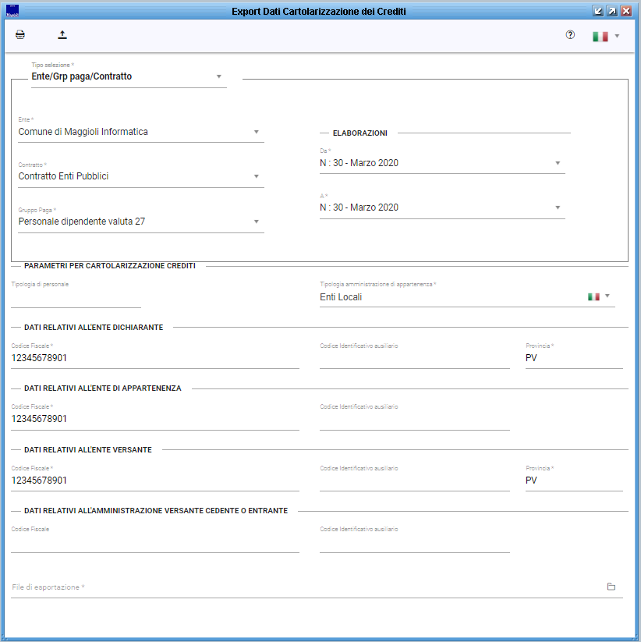
Task: Click Italian flag in Tipologia amministrazione field
Action: pos(593,296)
